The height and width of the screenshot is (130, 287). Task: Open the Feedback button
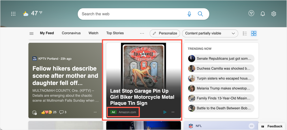click(272, 126)
